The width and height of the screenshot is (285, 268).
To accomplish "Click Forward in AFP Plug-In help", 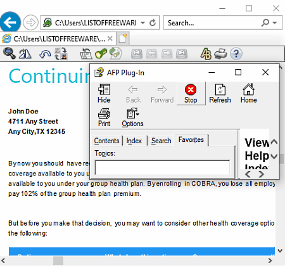I will click(x=162, y=94).
